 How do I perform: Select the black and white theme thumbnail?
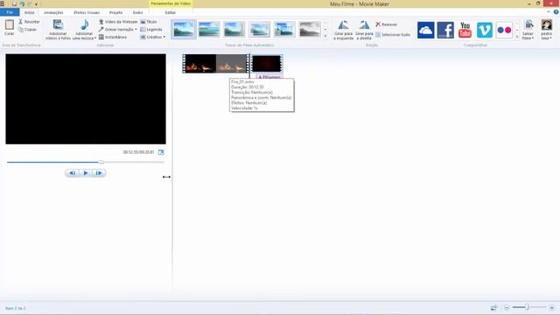coord(310,29)
